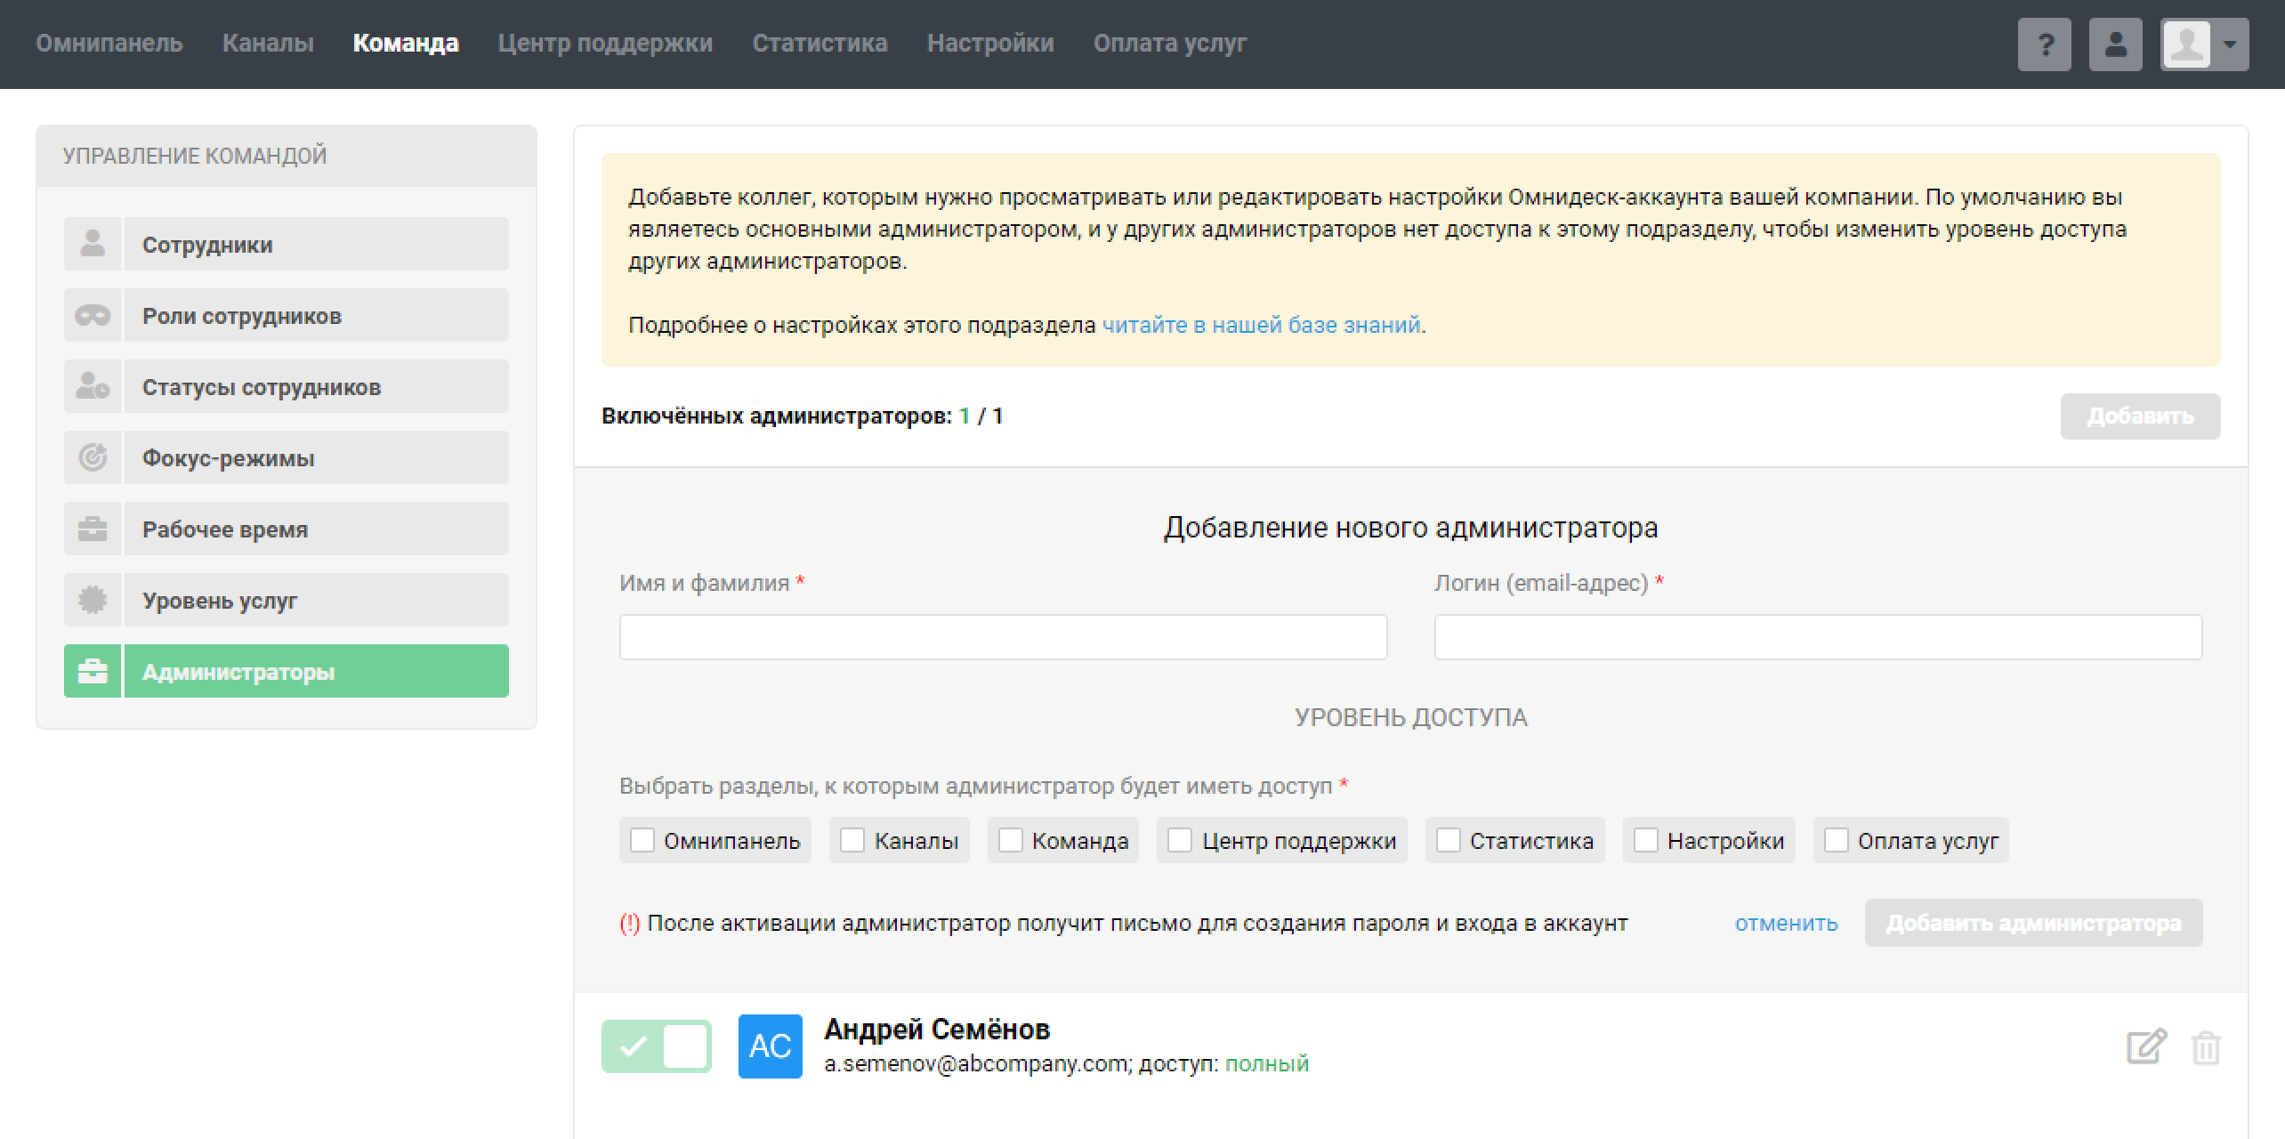Focus the Логин (email-адрес) input field
The height and width of the screenshot is (1139, 2285).
1818,636
